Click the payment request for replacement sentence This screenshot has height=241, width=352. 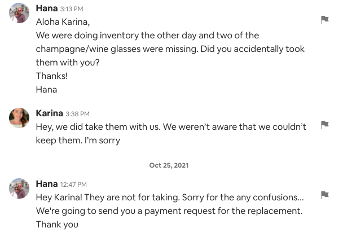coord(169,211)
